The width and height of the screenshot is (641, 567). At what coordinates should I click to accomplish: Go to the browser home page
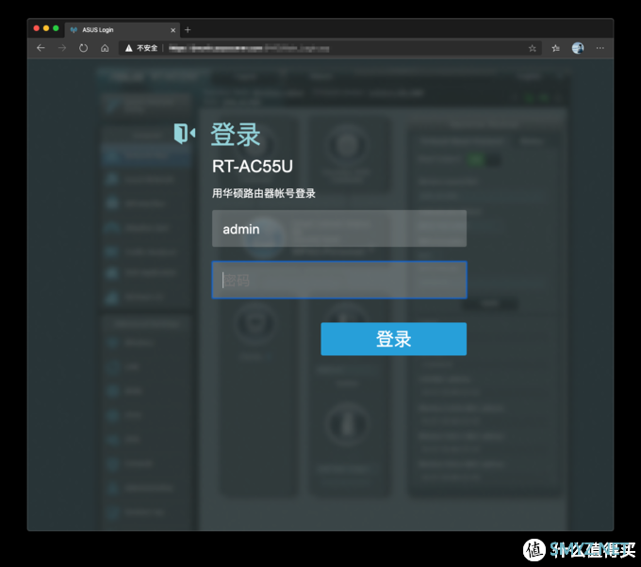point(105,48)
